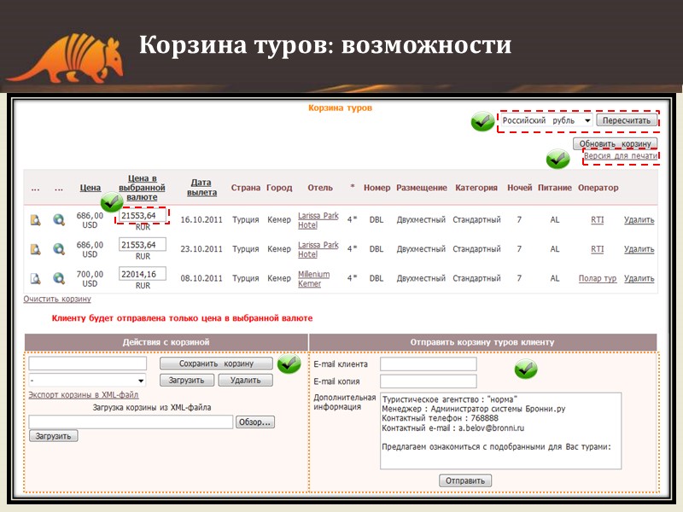Screen dimensions: 683x512
Task: Click globe search icon in the first tour row
Action: click(58, 219)
